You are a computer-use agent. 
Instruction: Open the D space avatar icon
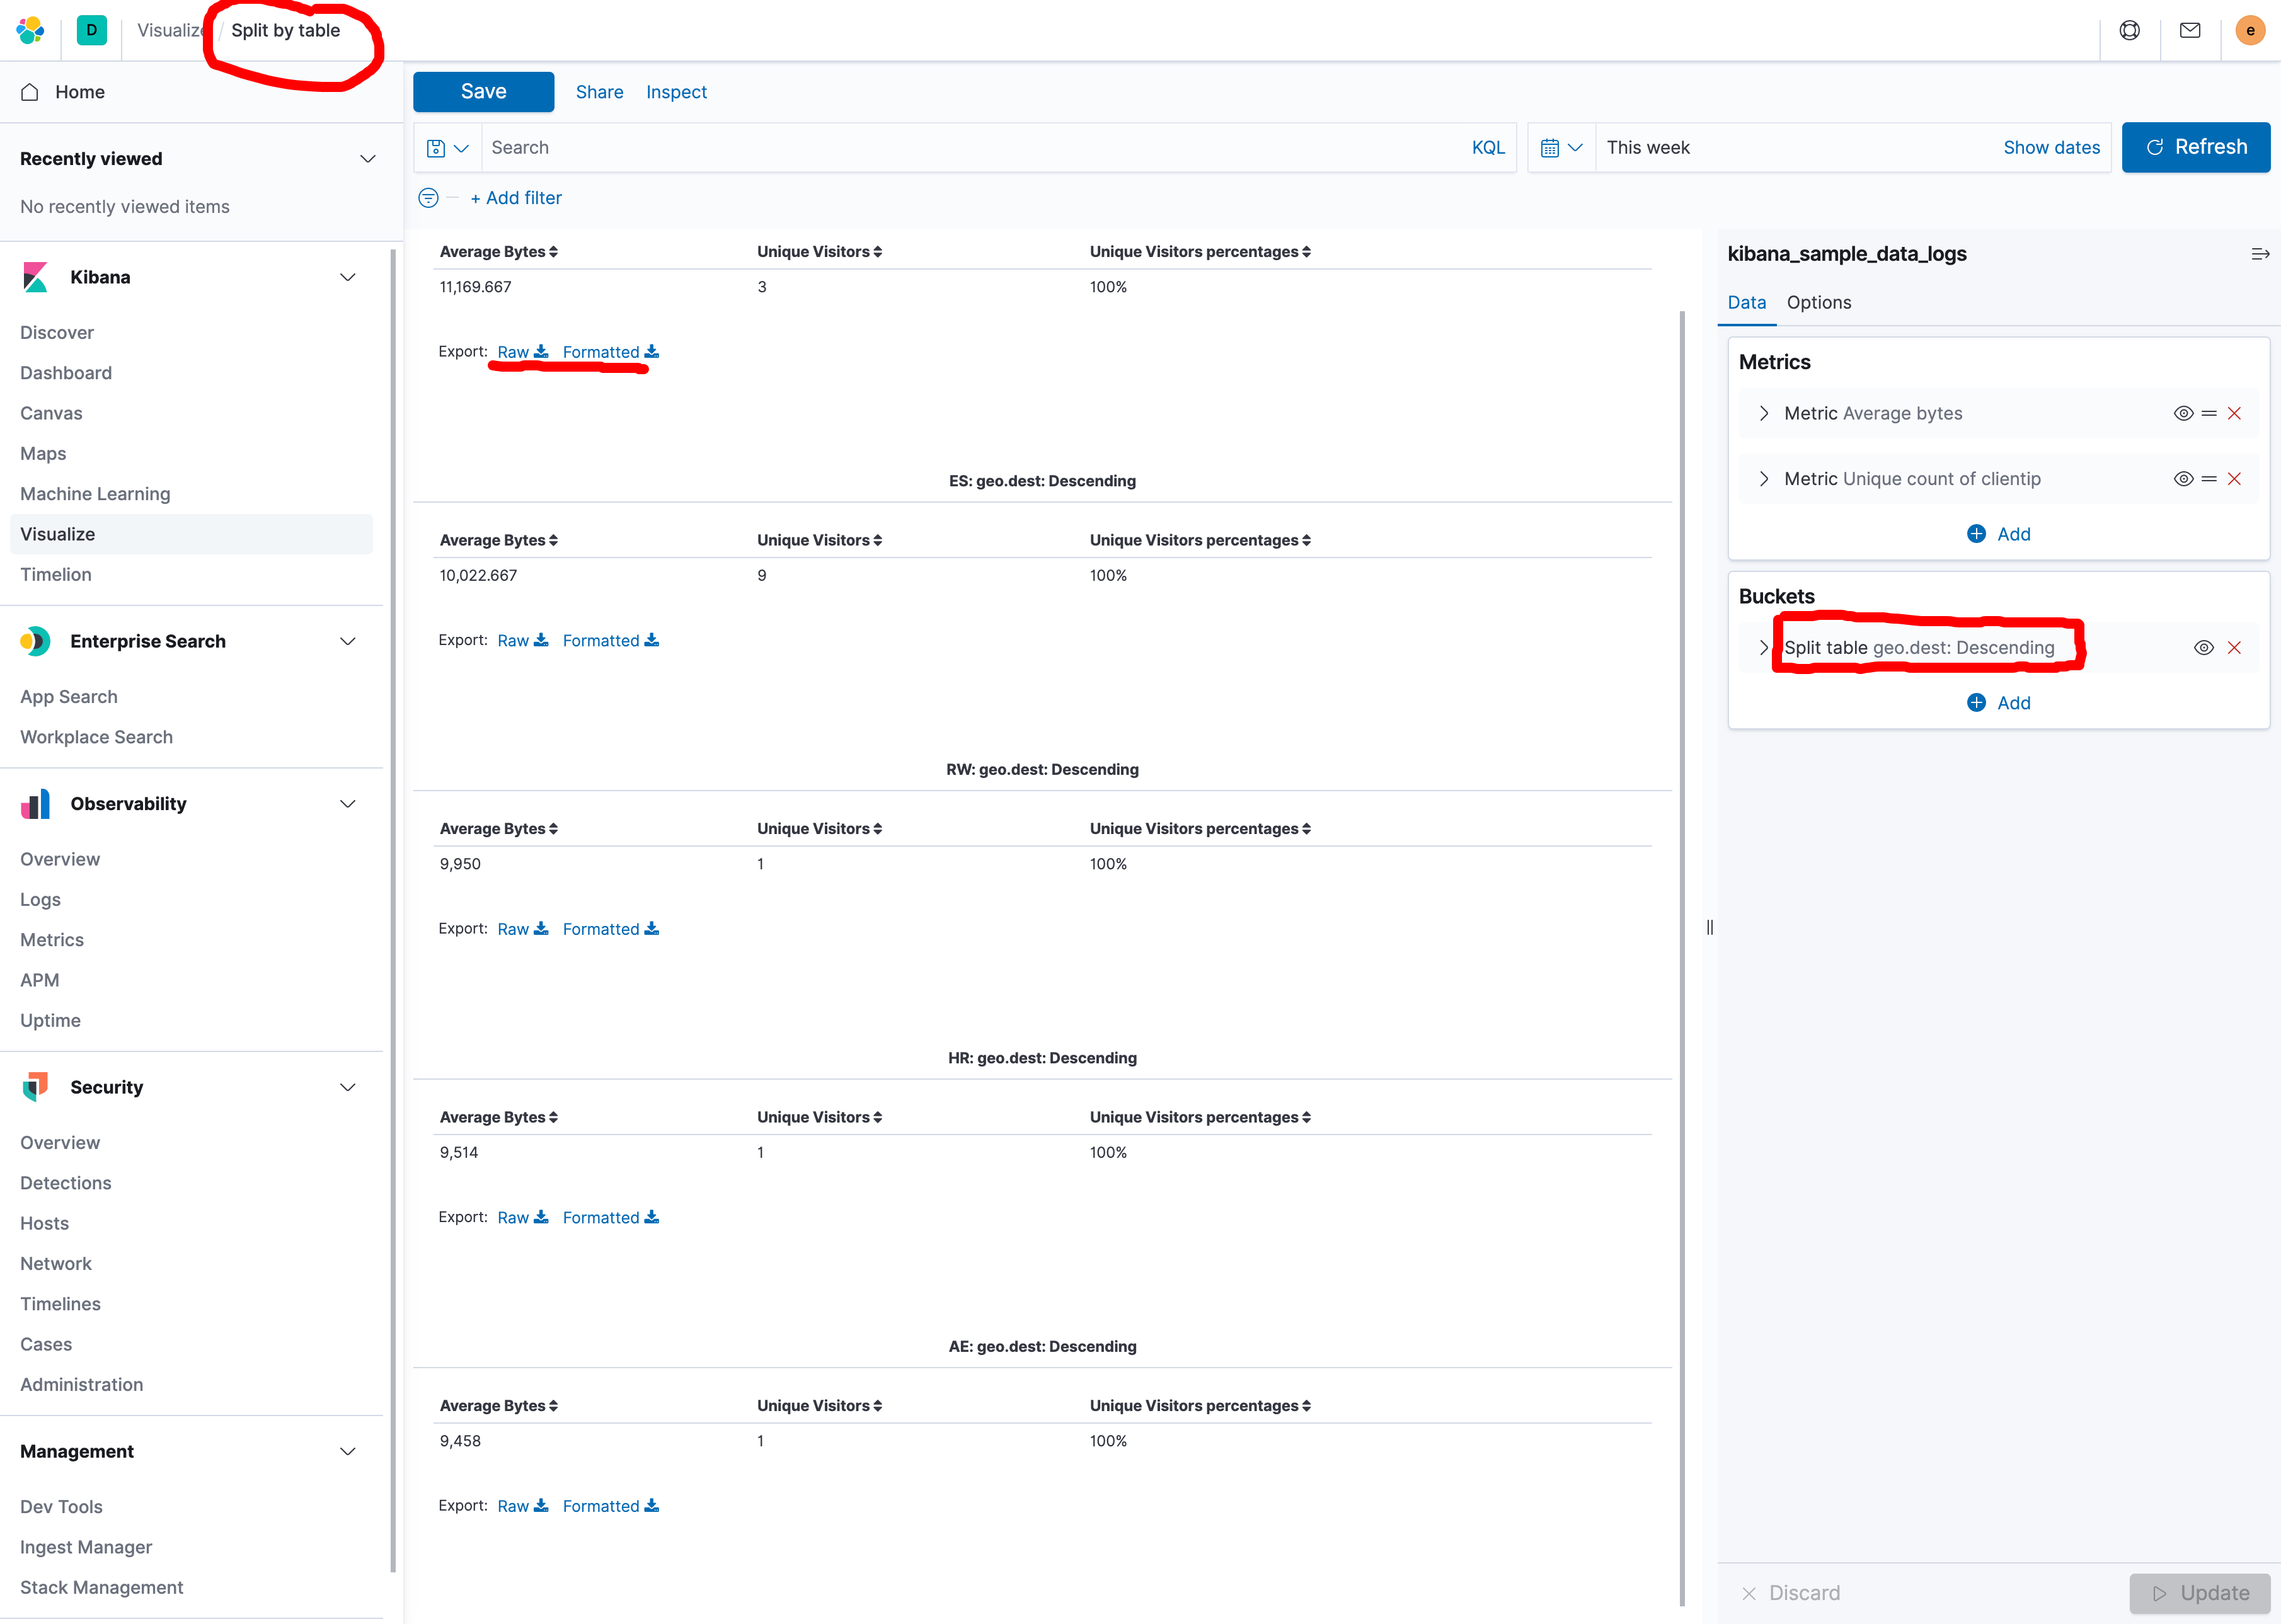92,30
